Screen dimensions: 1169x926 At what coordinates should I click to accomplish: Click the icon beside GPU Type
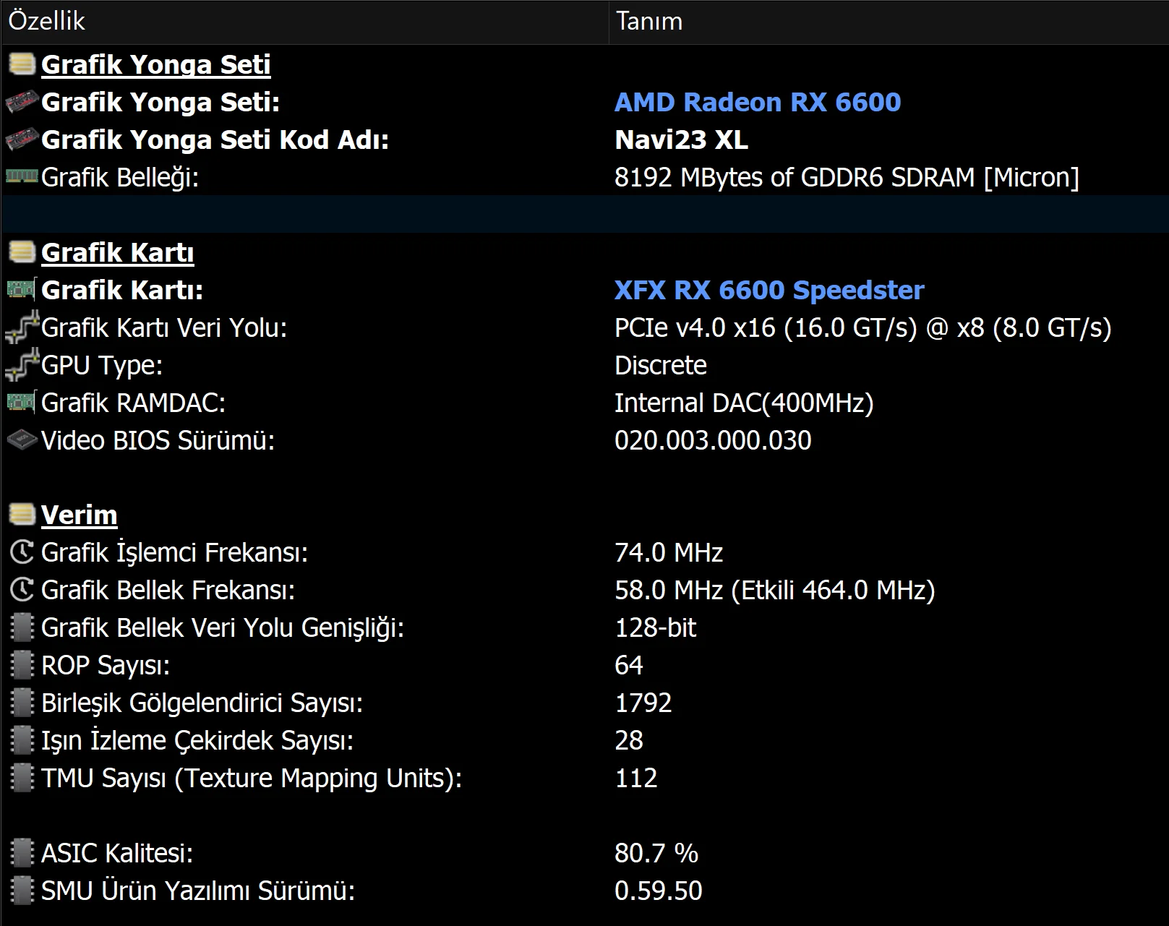21,364
